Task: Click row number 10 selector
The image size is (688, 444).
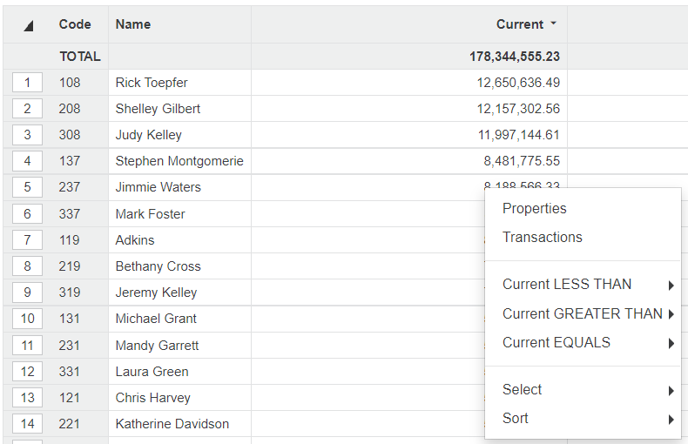Action: [28, 319]
